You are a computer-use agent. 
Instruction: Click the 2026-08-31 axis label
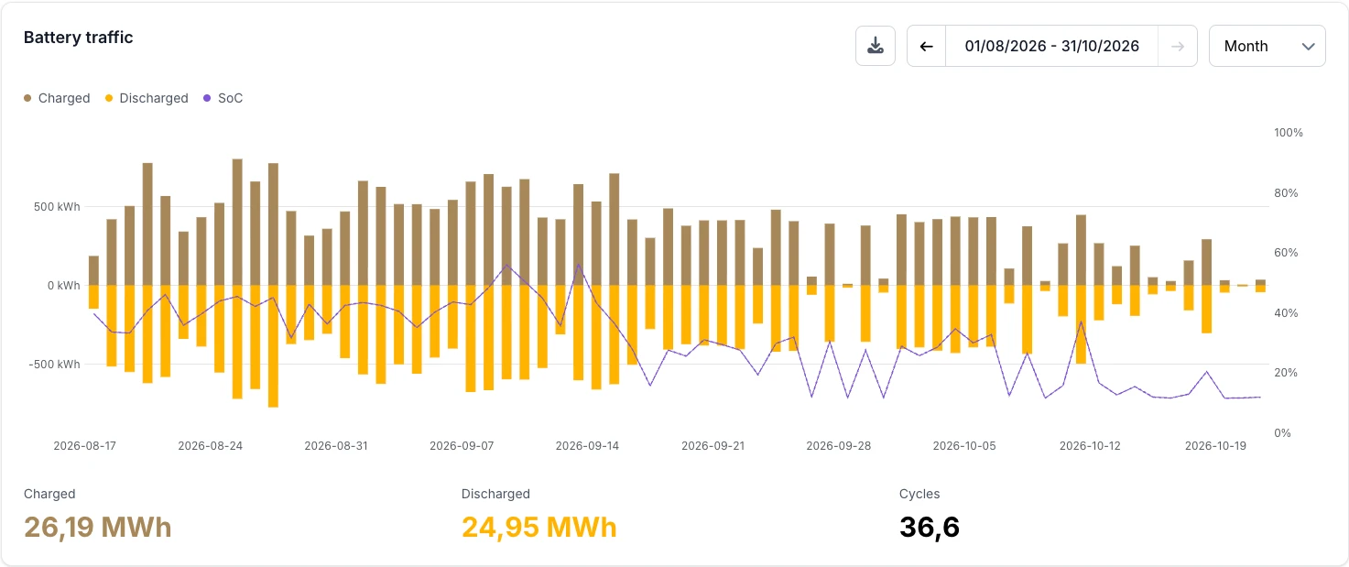(x=336, y=446)
